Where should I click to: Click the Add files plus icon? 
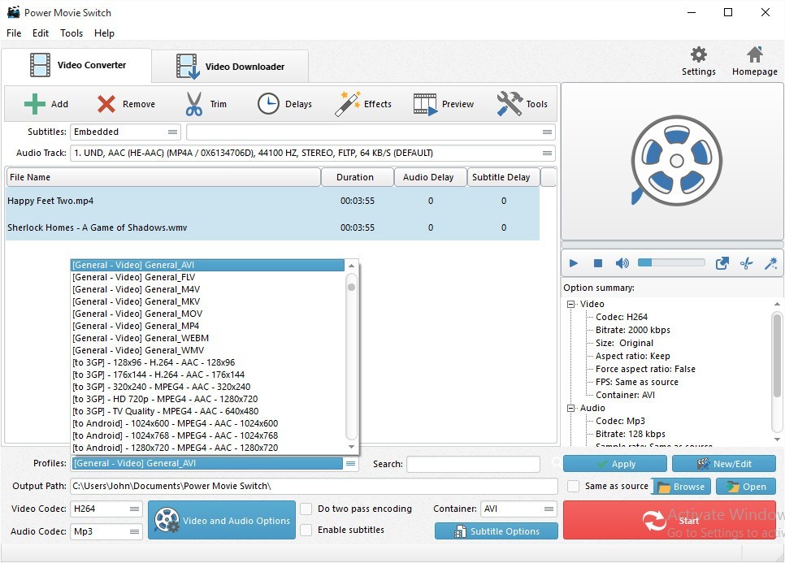coord(35,104)
